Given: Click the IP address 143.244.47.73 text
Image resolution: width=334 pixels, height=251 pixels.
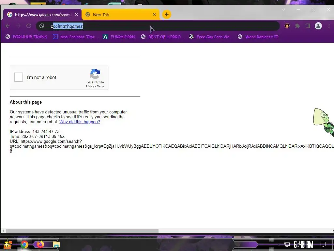Looking at the screenshot, I should coord(35,131).
